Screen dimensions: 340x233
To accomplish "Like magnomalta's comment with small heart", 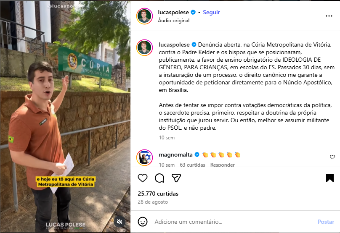I will pos(332,157).
